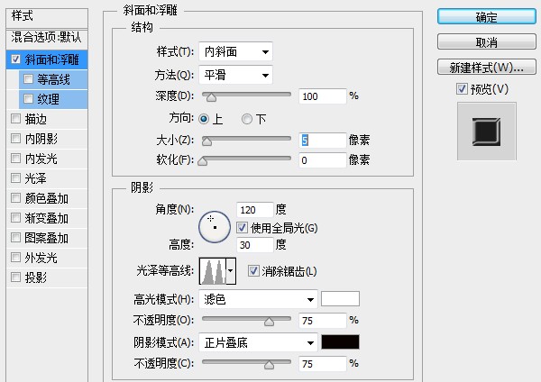Click the angle dial circle

tap(215, 227)
